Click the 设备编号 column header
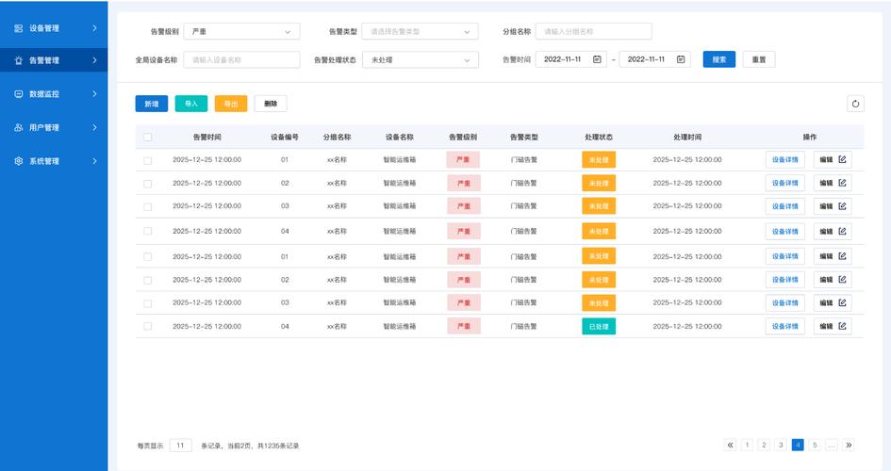The image size is (891, 471). point(285,138)
